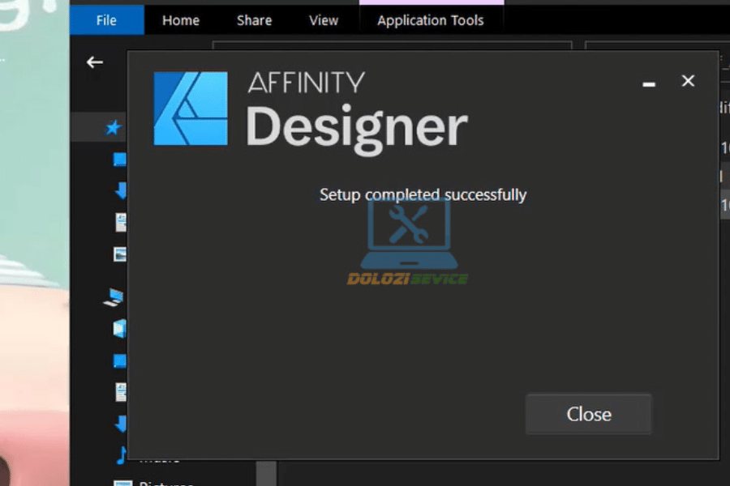
Task: Minimize the Affinity Designer setup window
Action: pyautogui.click(x=649, y=83)
